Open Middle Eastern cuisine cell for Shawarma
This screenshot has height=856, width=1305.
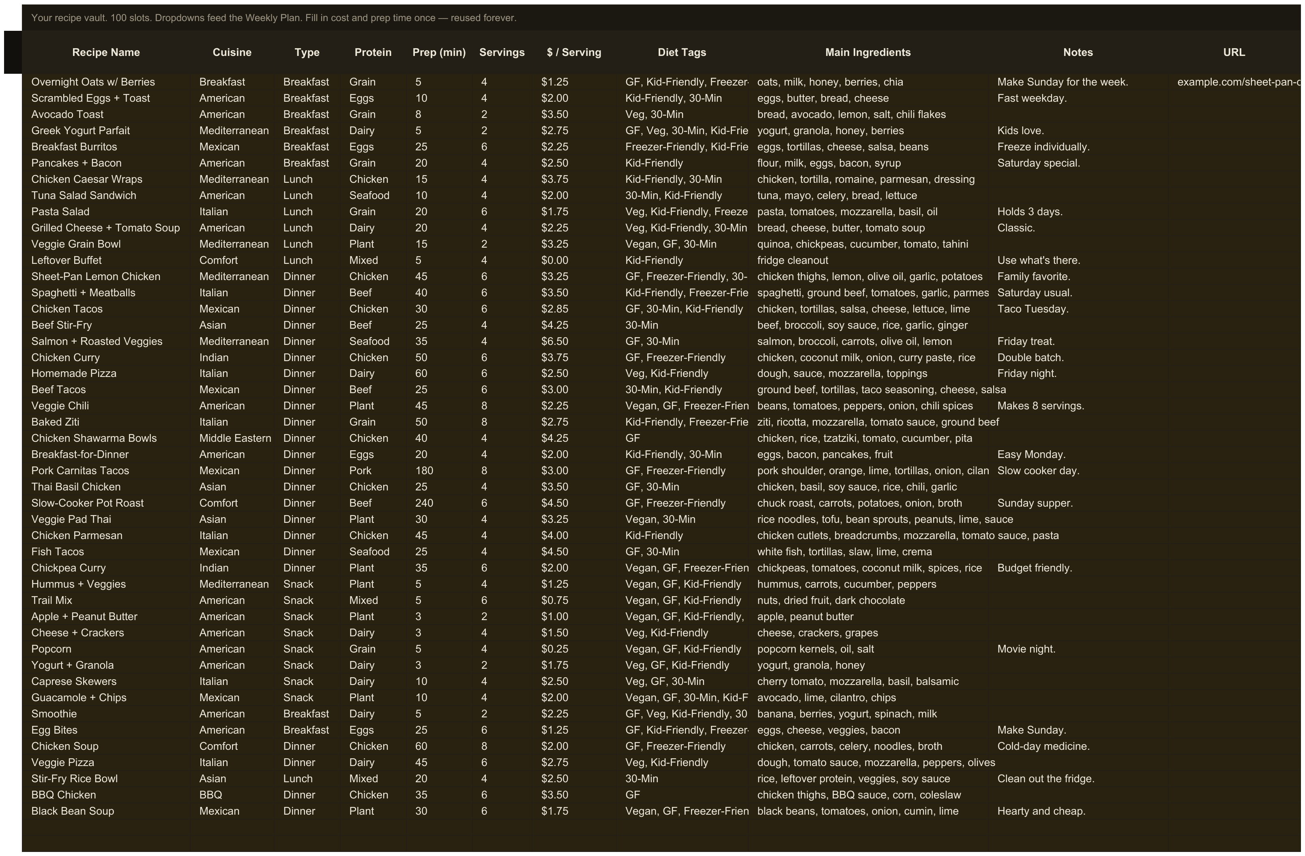(x=232, y=439)
